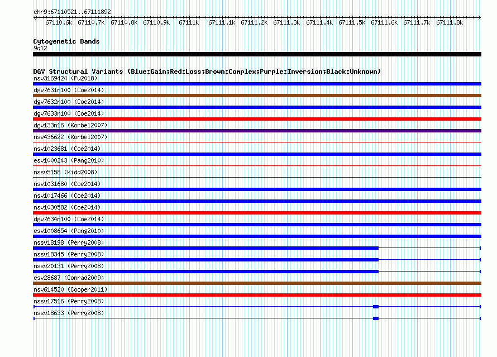Image resolution: width=497 pixels, height=357 pixels.
Task: Select the red dgv7633n100 loss bar
Action: [x=257, y=119]
